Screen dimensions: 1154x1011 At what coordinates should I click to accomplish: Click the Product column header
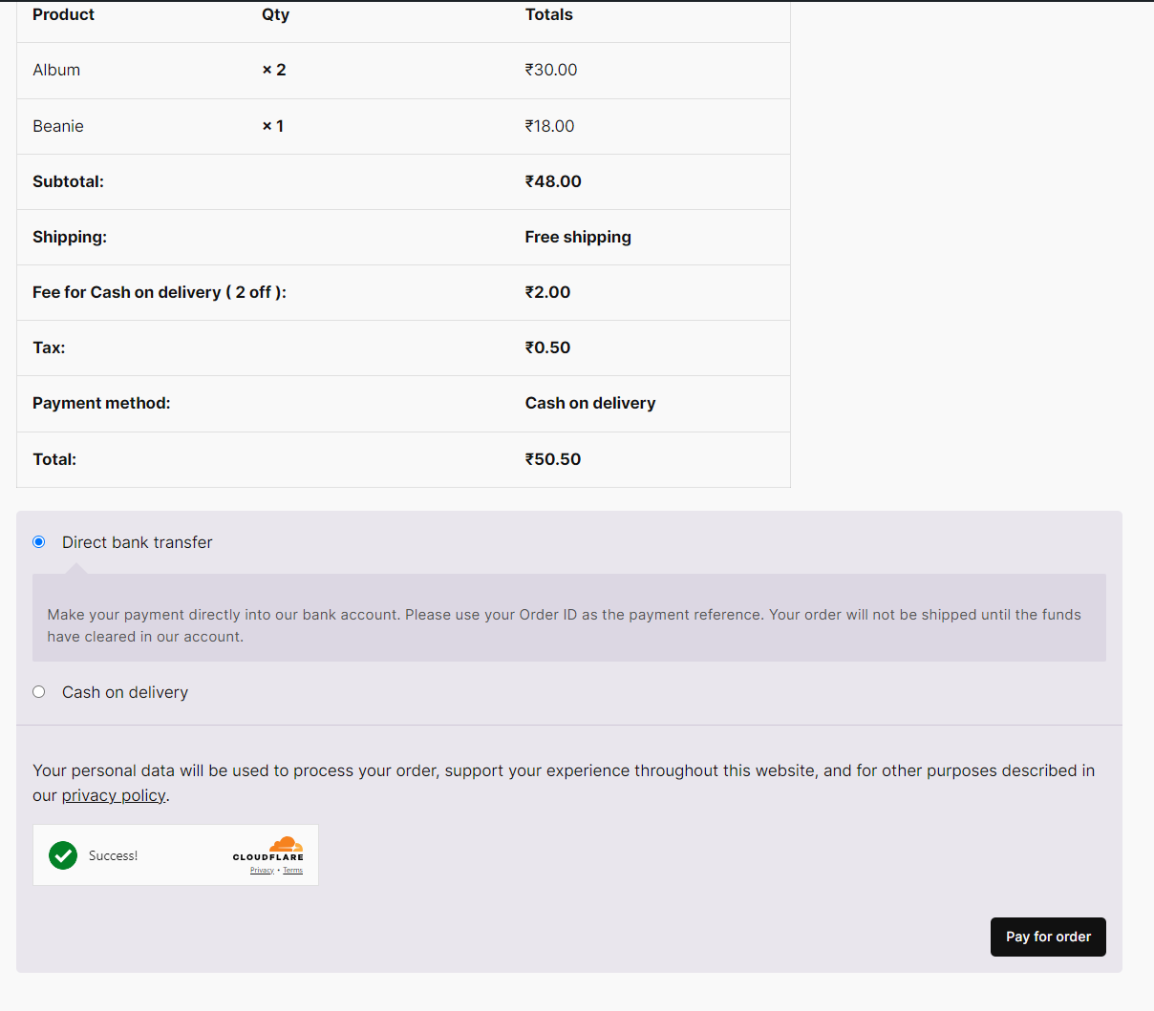click(x=63, y=14)
